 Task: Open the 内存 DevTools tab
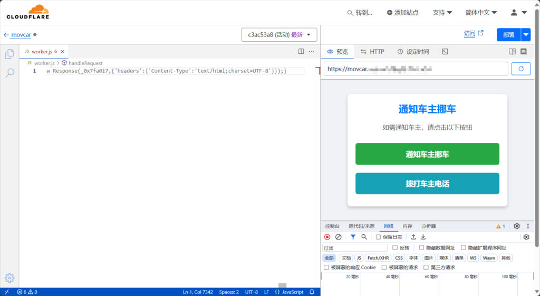coord(408,226)
